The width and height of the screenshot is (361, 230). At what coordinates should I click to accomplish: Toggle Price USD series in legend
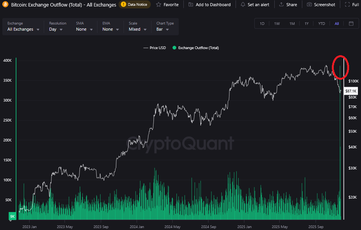point(155,48)
